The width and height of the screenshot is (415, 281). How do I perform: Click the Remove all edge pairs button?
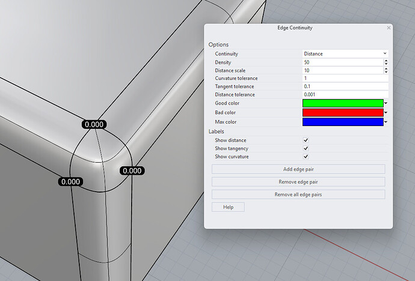(298, 195)
